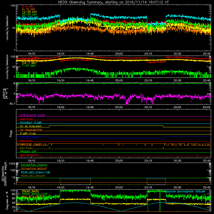Select the FLARE_FLAG label
214x214 pixels.
coord(28,133)
